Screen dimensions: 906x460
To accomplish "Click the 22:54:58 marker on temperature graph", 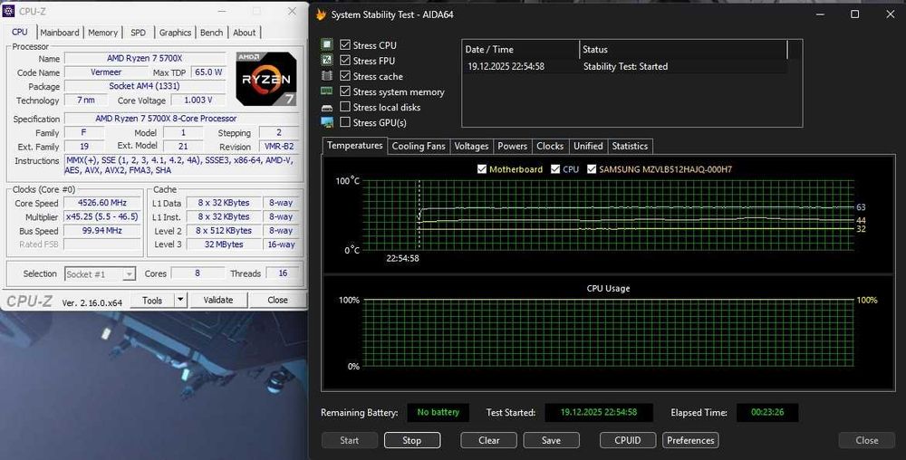I will click(403, 258).
